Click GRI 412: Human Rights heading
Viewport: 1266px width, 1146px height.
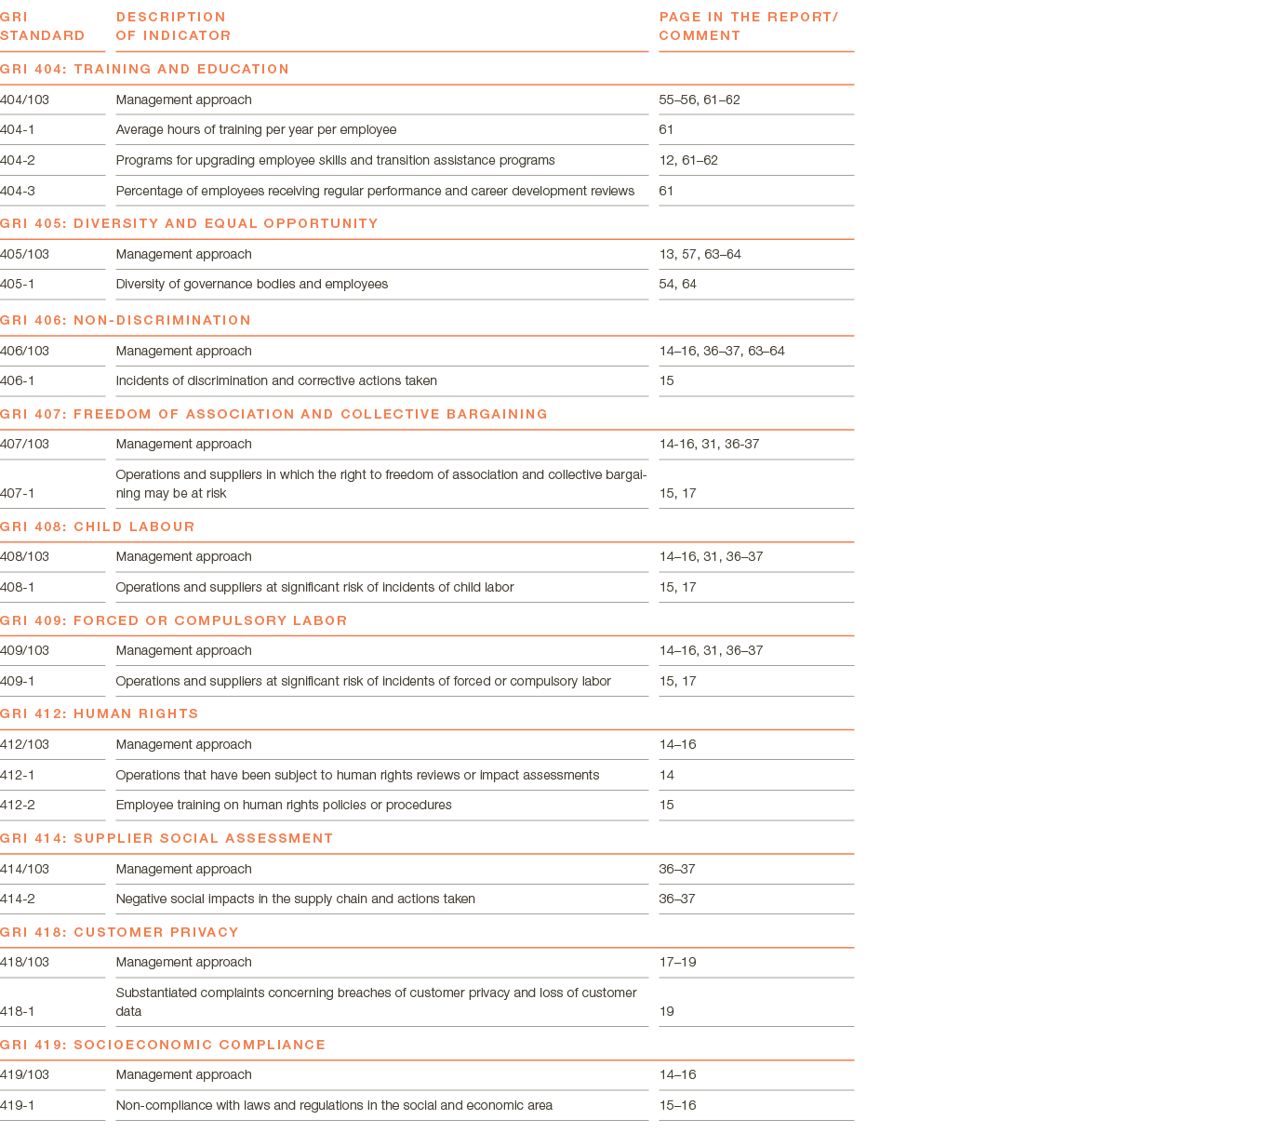coord(100,713)
